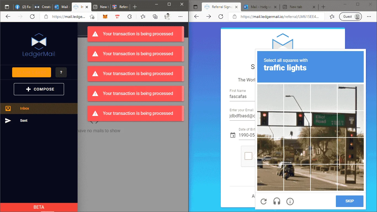The width and height of the screenshot is (377, 212).
Task: Go back in the right Edge window
Action: [197, 17]
